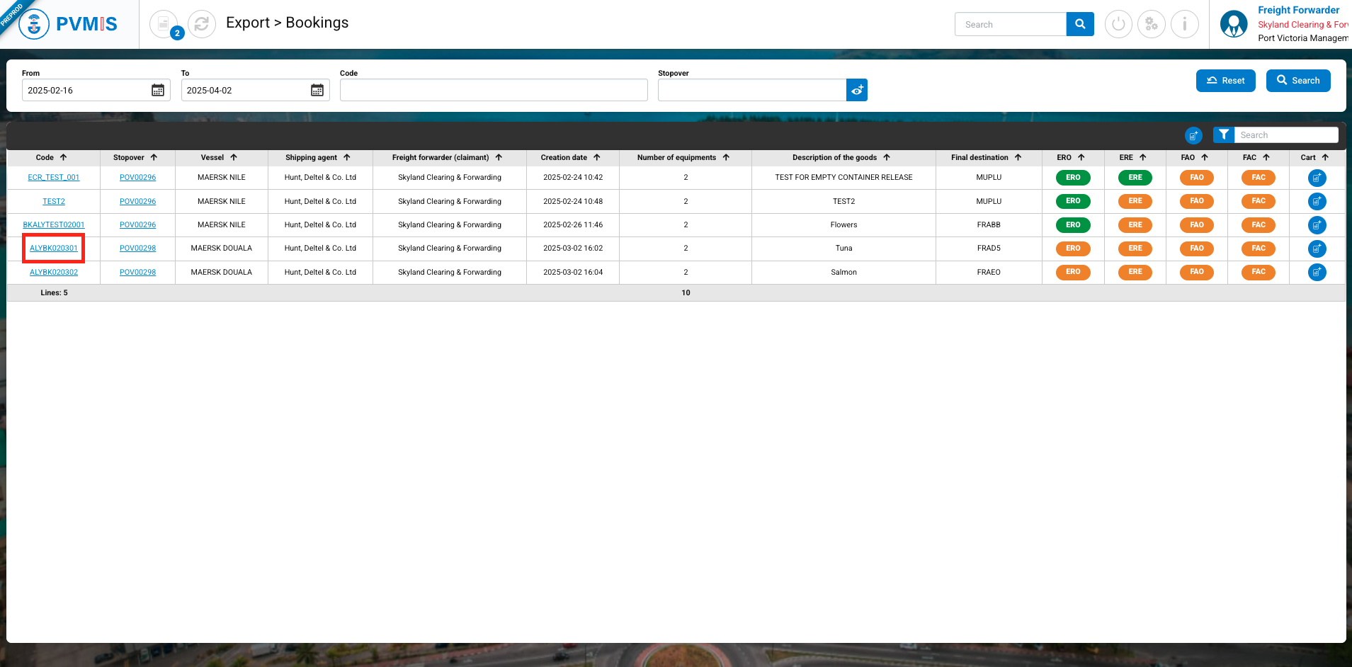This screenshot has height=667, width=1352.
Task: Toggle the green ERO status for TEST2
Action: 1073,201
